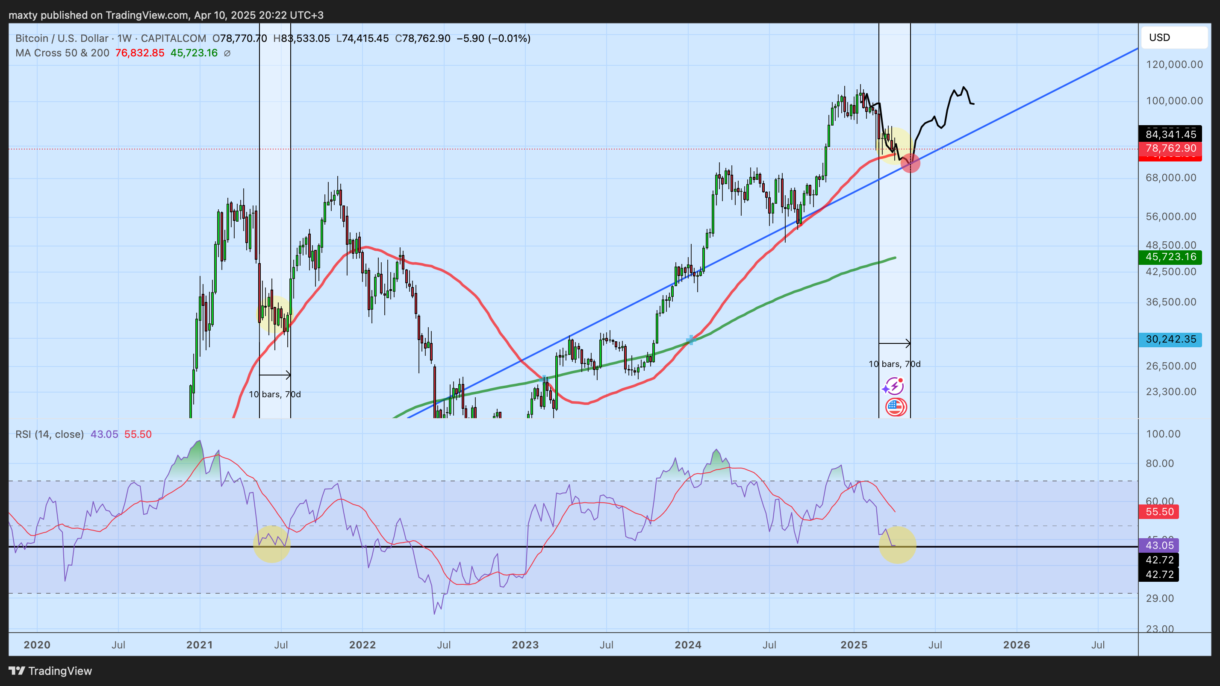Viewport: 1220px width, 686px height.
Task: Click the 2023 label on time axis
Action: (x=525, y=645)
